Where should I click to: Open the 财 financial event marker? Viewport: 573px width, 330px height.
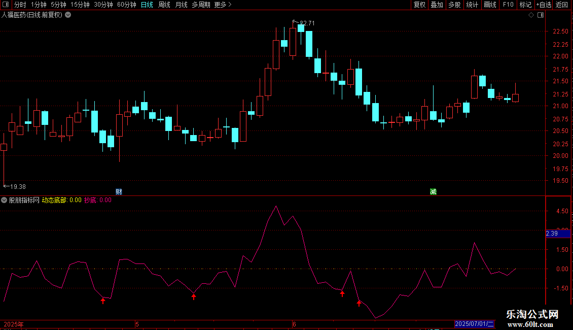[119, 192]
